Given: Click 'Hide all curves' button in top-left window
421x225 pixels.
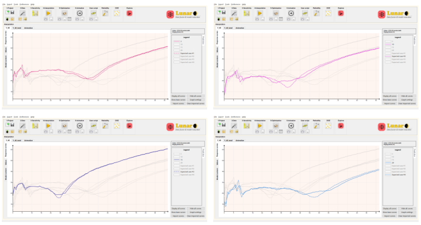Looking at the screenshot, I should click(x=196, y=96).
